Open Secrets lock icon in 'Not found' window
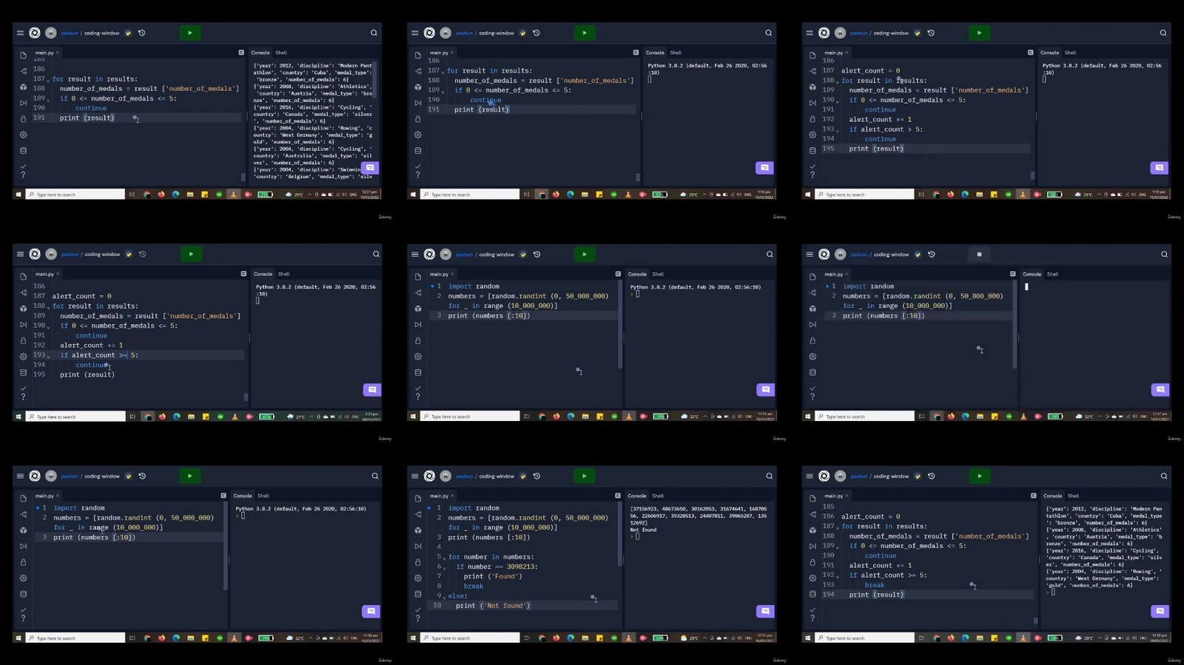This screenshot has width=1184, height=665. click(x=418, y=562)
